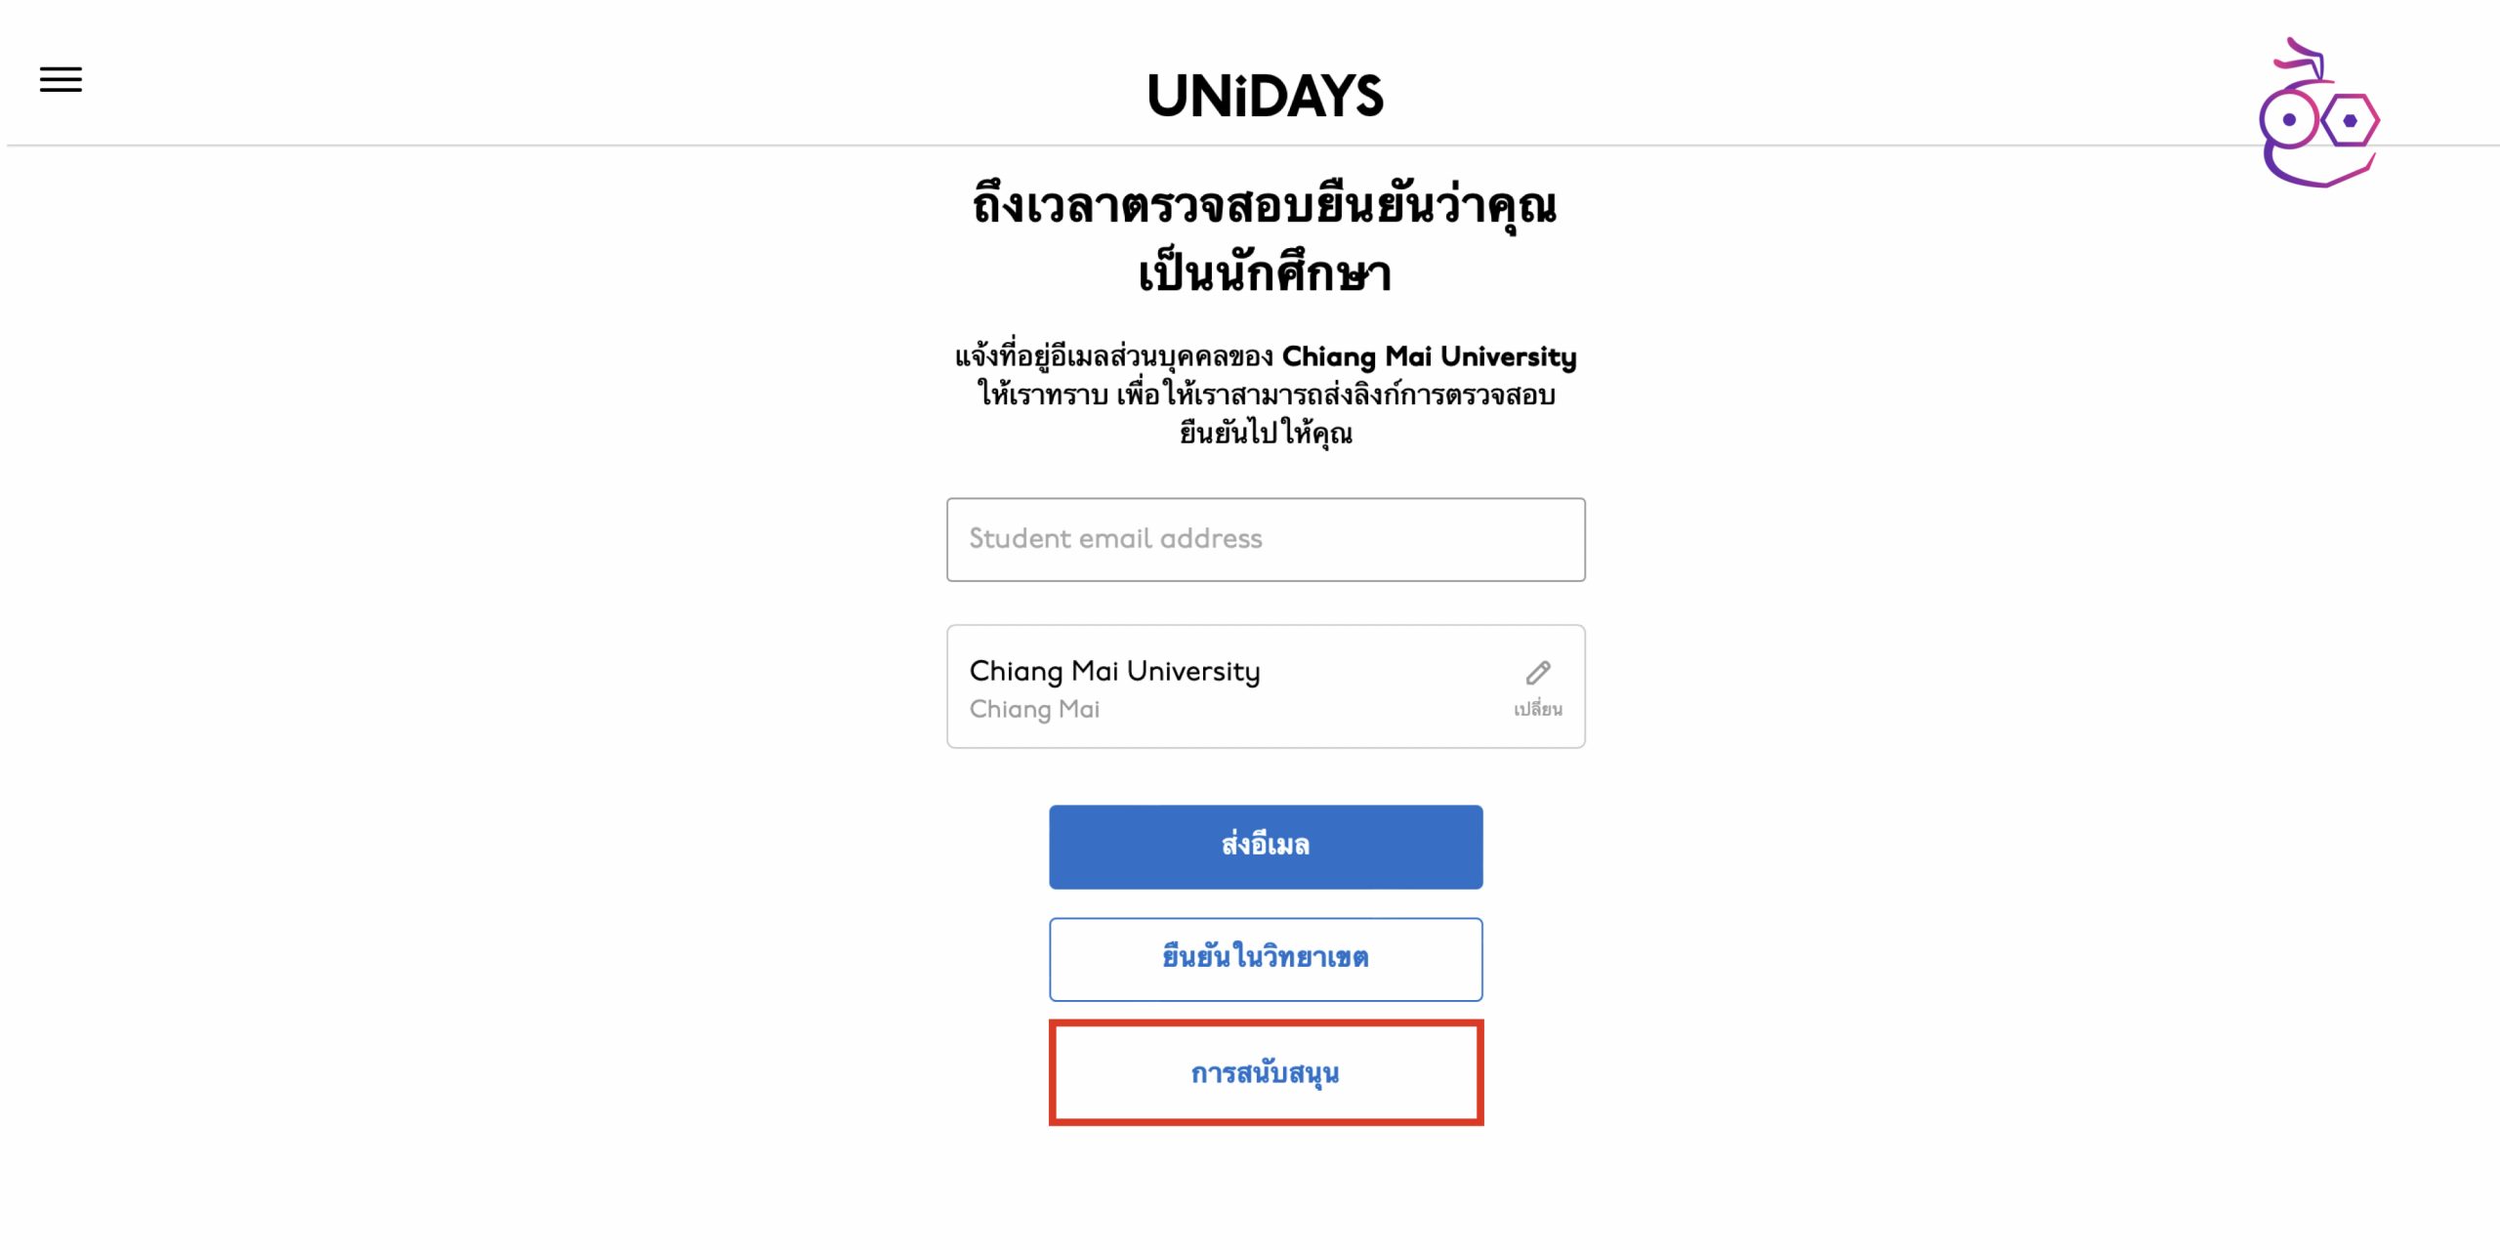Open การสนับสนุน support button
This screenshot has height=1250, width=2500.
(x=1265, y=1072)
